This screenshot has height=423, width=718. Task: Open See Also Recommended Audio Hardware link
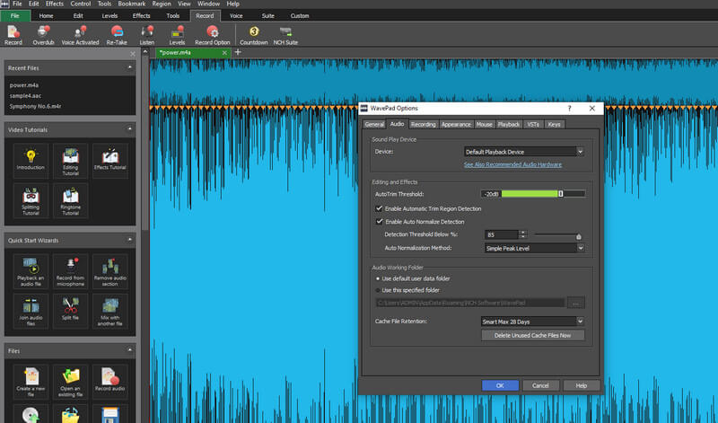(512, 165)
